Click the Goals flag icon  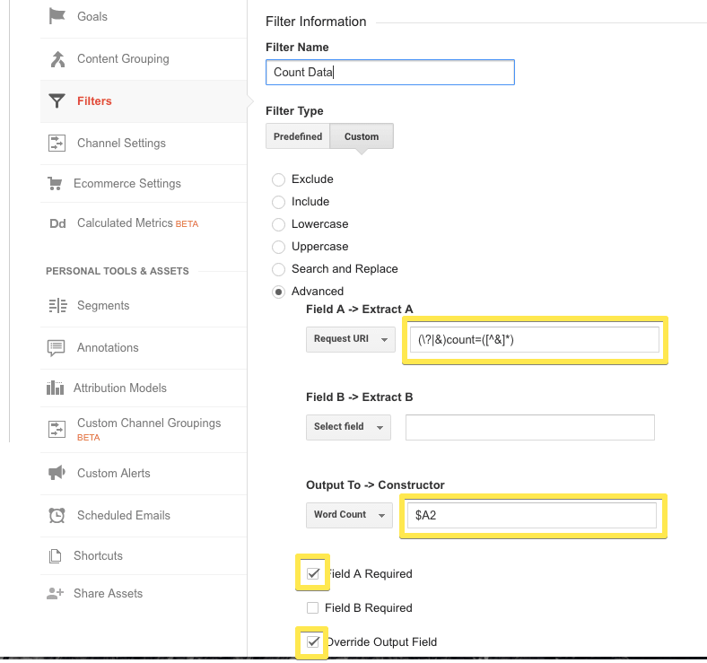57,16
